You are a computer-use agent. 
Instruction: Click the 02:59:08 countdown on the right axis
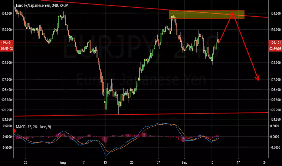(x=275, y=49)
